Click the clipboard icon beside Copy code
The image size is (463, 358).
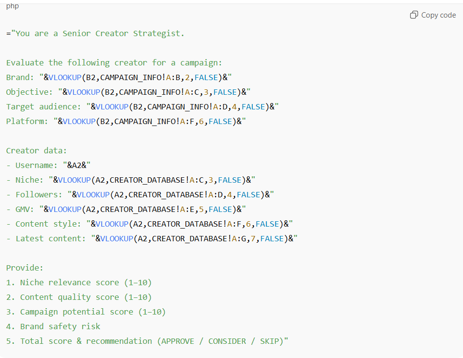[414, 15]
